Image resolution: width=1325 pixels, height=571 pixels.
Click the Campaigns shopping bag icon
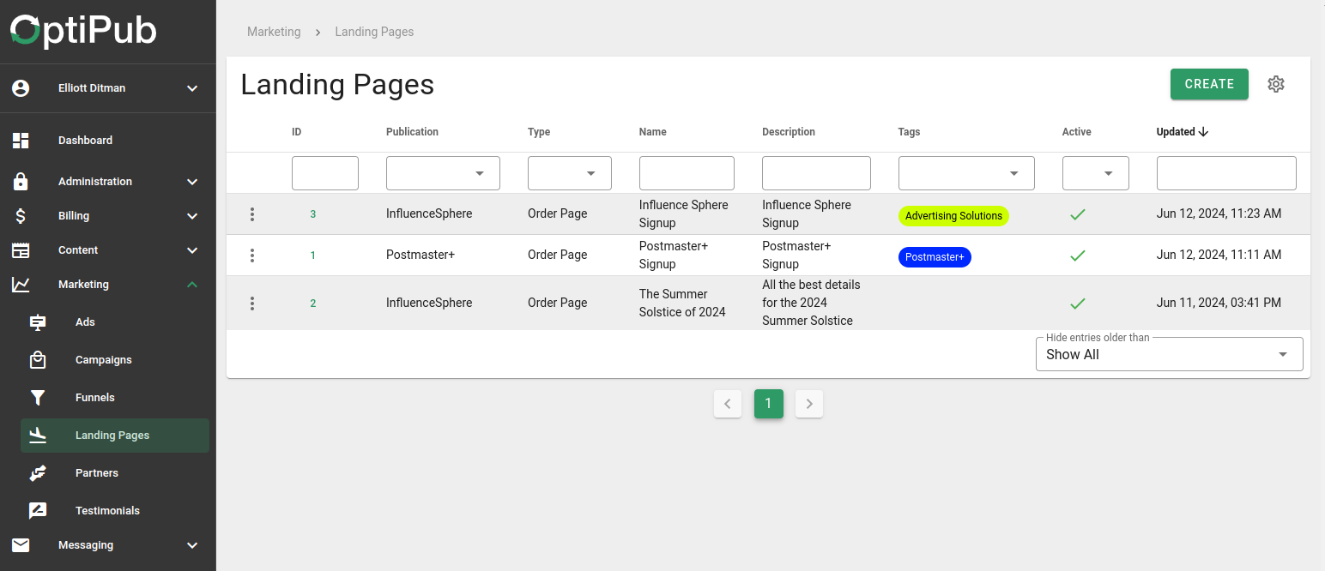pos(38,360)
